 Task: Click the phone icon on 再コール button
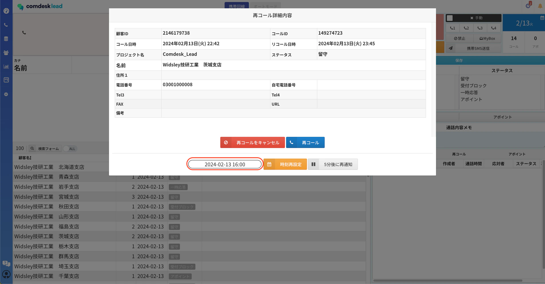pyautogui.click(x=292, y=142)
